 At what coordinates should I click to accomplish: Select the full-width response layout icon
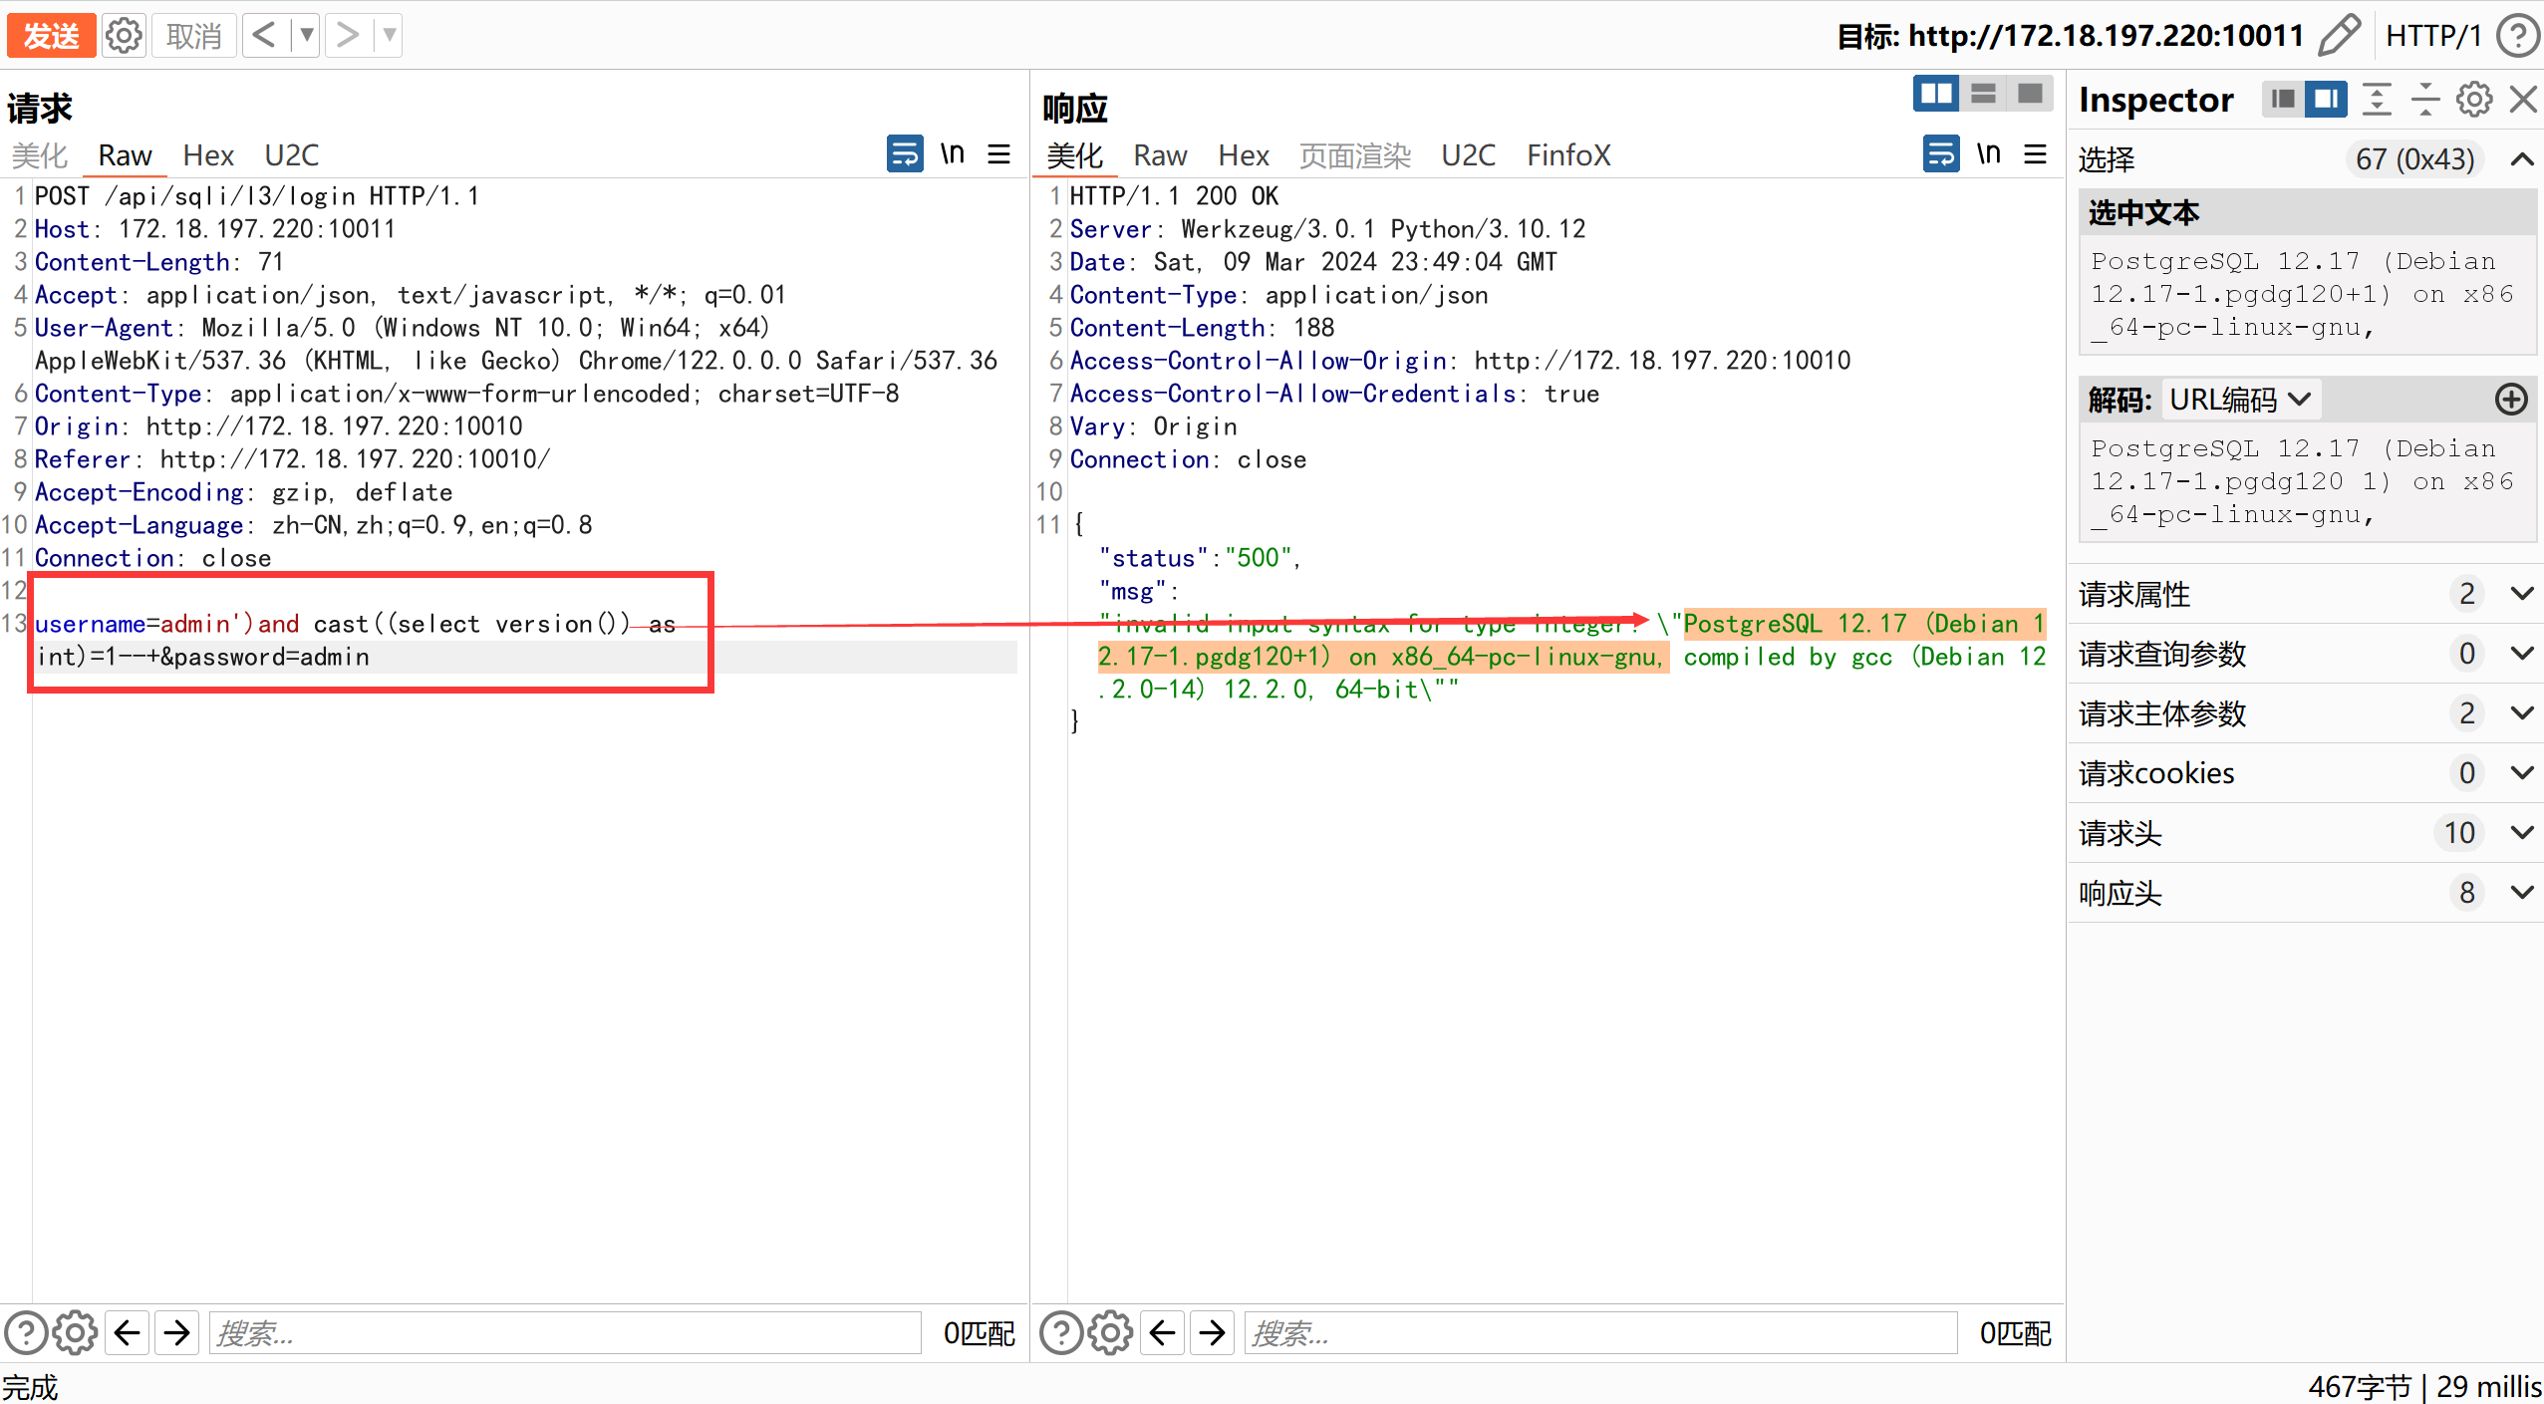click(x=2029, y=93)
